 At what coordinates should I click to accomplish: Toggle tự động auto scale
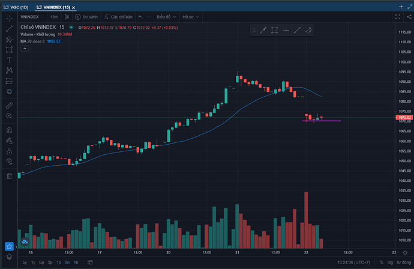pos(404,262)
